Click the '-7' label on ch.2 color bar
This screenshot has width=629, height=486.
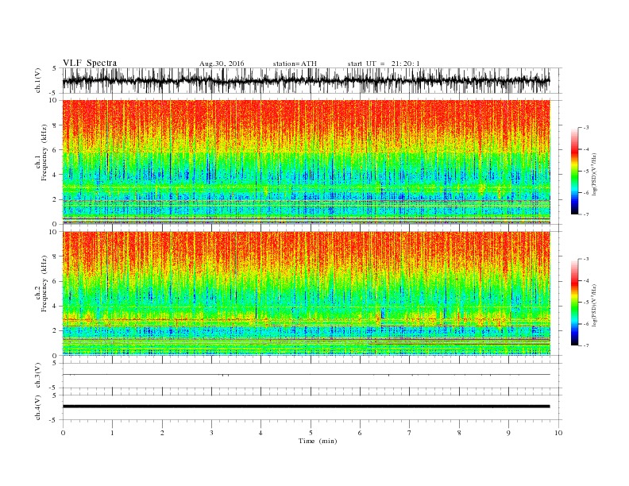coord(586,345)
